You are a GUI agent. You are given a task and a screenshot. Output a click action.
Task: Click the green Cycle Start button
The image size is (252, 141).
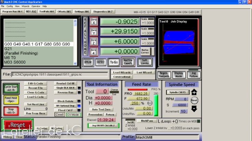(11, 88)
